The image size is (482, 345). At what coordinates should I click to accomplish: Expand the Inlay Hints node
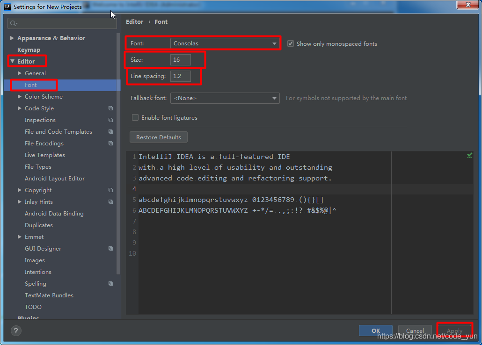point(20,201)
